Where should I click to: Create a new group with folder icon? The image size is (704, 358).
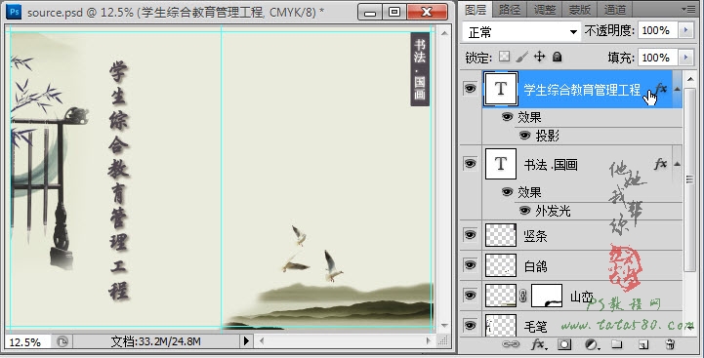(617, 344)
